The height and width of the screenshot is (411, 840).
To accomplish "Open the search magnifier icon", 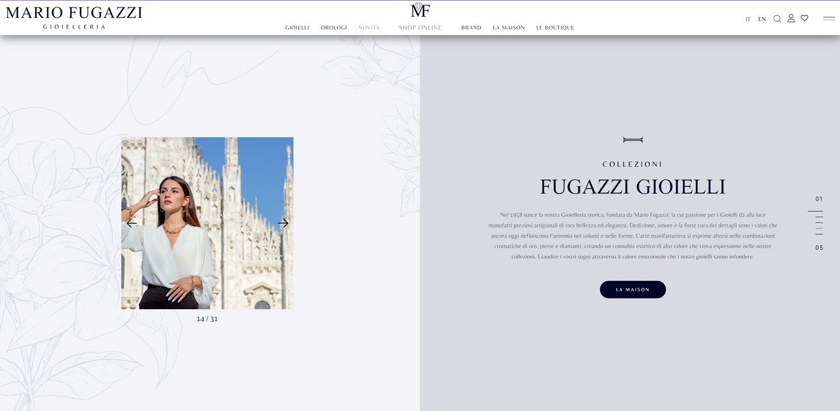I will pos(777,19).
